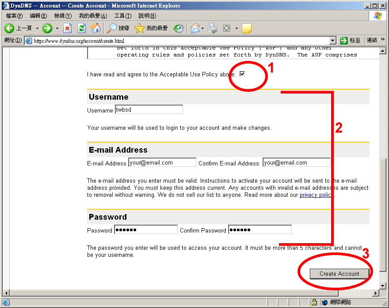Image resolution: width=389 pixels, height=308 pixels.
Task: Refresh the page using toolbar icon
Action: coord(81,28)
